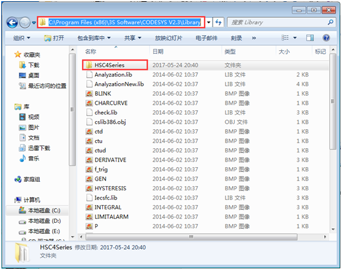
Task: Click the refresh button beside address bar
Action: 218,22
